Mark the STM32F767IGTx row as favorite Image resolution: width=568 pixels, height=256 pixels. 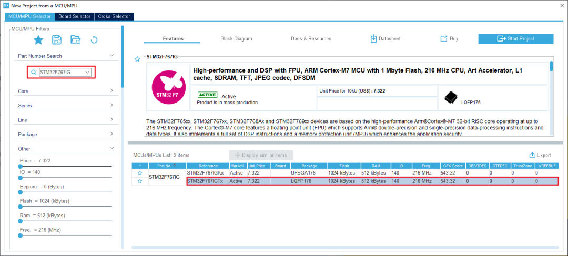click(x=140, y=181)
